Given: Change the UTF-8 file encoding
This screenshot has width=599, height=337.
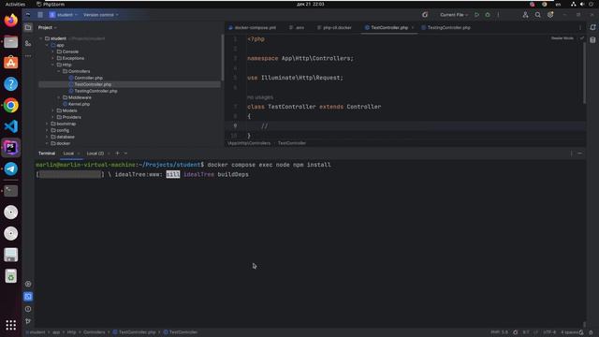Looking at the screenshot, I should pyautogui.click(x=549, y=332).
